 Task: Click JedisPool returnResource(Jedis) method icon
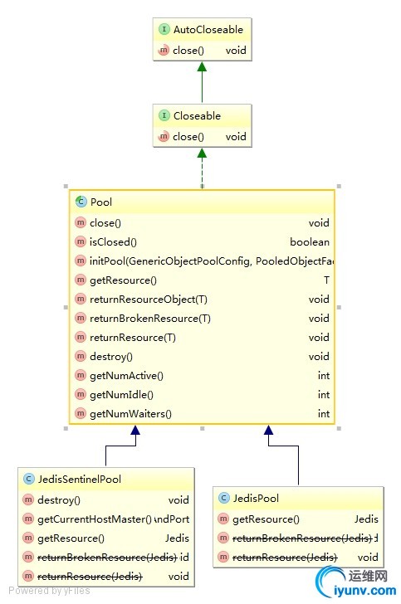tap(223, 557)
